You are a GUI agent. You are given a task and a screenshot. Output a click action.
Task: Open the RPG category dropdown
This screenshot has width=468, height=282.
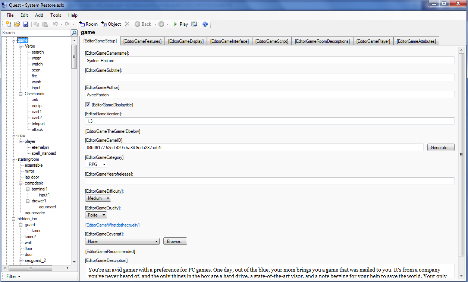tap(96, 164)
